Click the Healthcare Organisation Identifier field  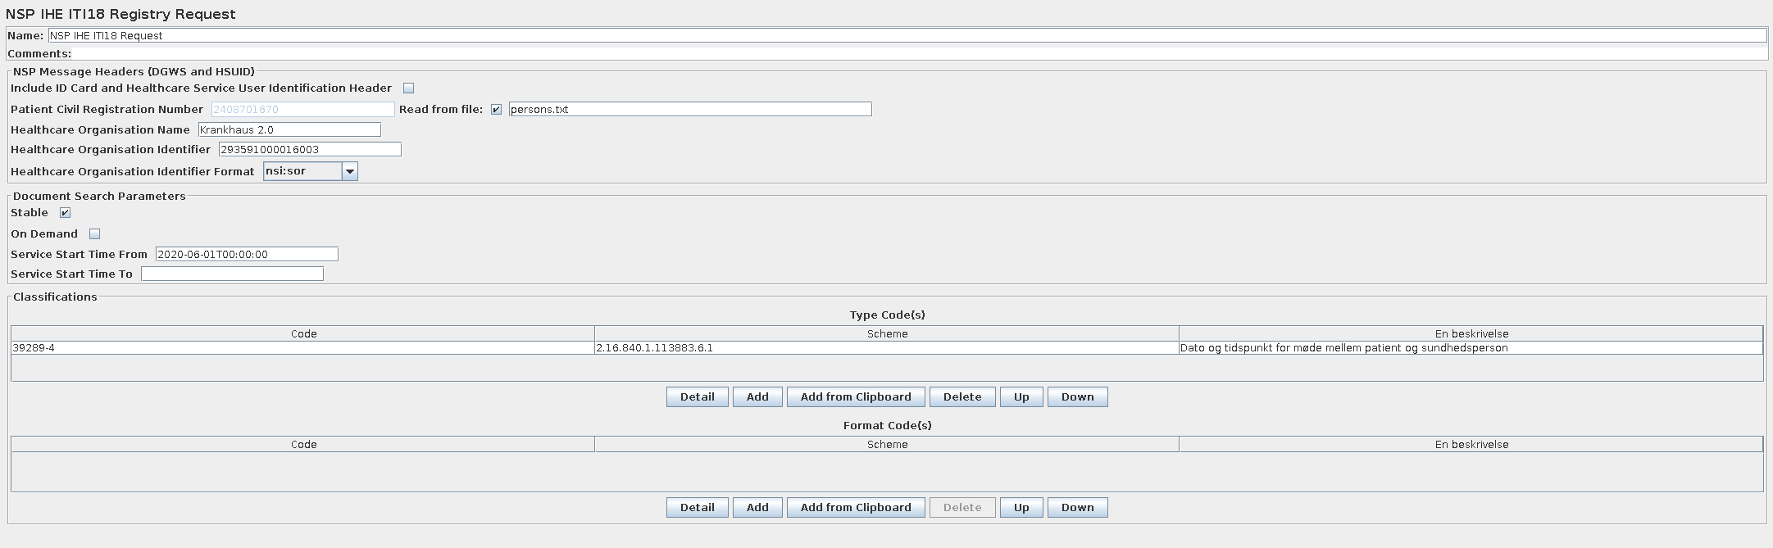click(310, 150)
